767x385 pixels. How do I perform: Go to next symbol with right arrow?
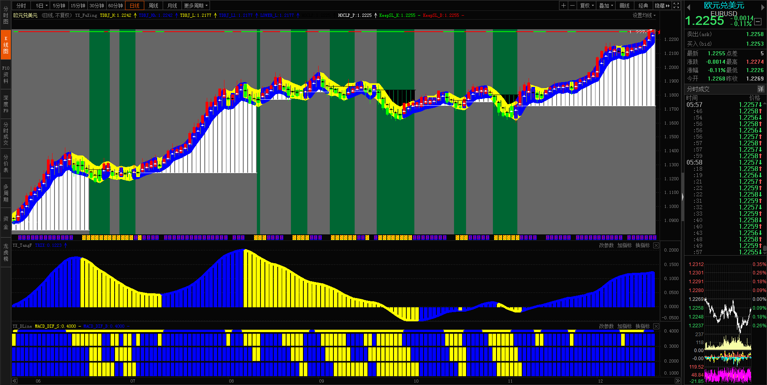pos(763,7)
